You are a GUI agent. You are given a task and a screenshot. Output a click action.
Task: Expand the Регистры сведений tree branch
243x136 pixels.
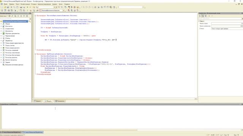coord(1,50)
